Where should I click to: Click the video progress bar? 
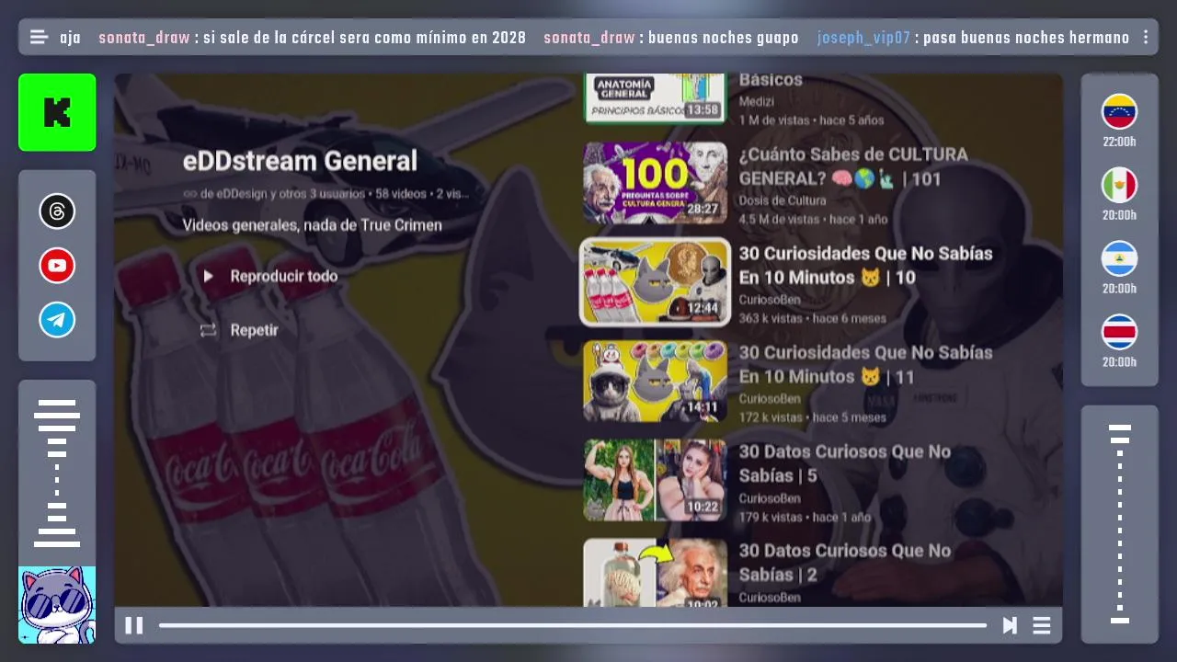click(573, 625)
